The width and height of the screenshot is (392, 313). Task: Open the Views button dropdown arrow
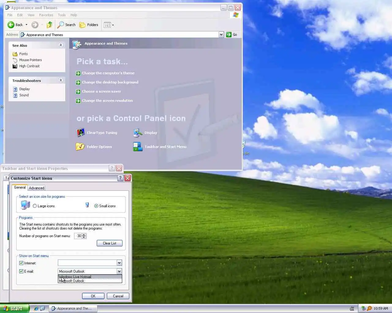(113, 25)
